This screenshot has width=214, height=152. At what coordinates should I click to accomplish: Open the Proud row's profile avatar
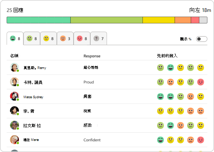(x=14, y=82)
